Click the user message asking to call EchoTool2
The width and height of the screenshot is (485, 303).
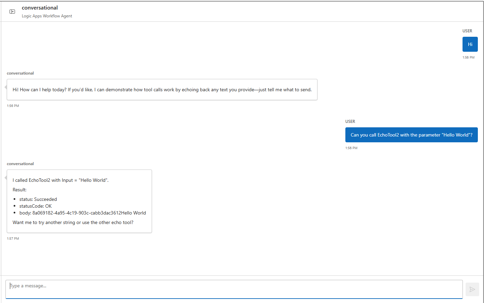tap(411, 135)
